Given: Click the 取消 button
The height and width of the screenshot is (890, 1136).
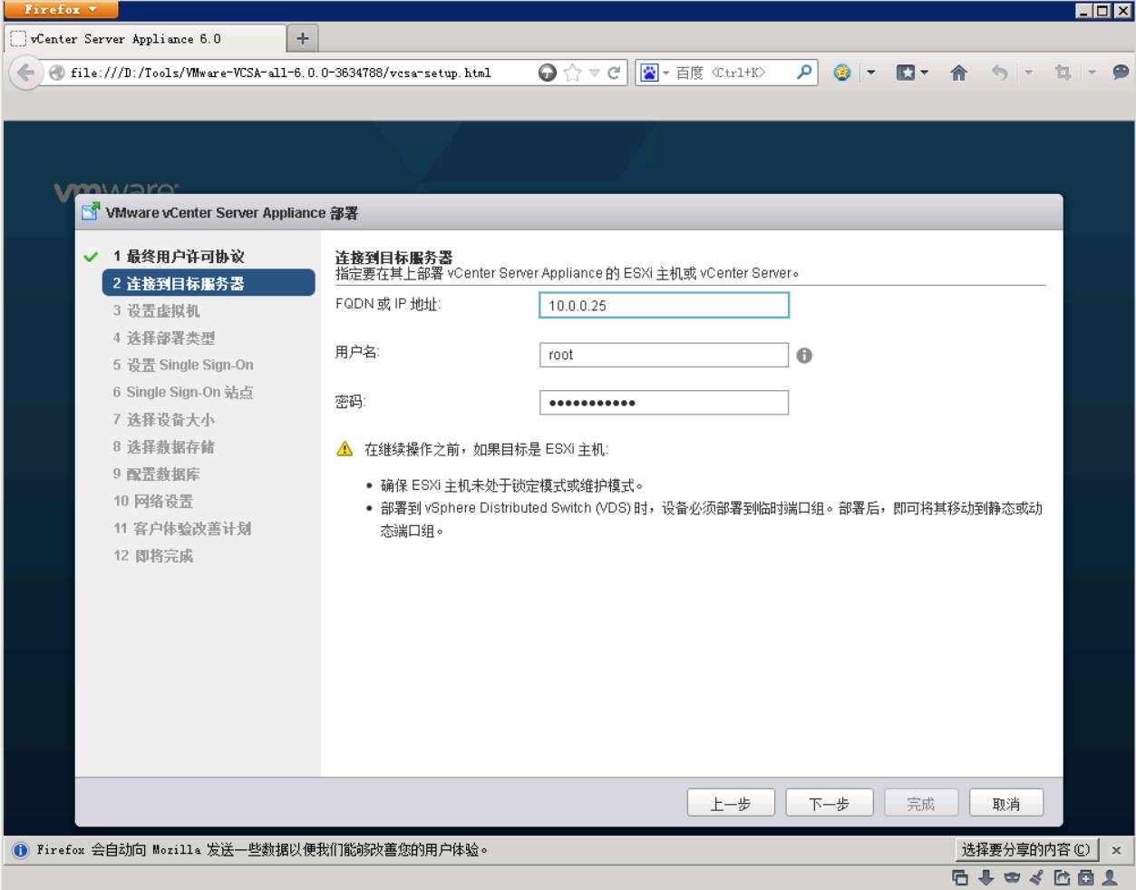Looking at the screenshot, I should pyautogui.click(x=1005, y=804).
